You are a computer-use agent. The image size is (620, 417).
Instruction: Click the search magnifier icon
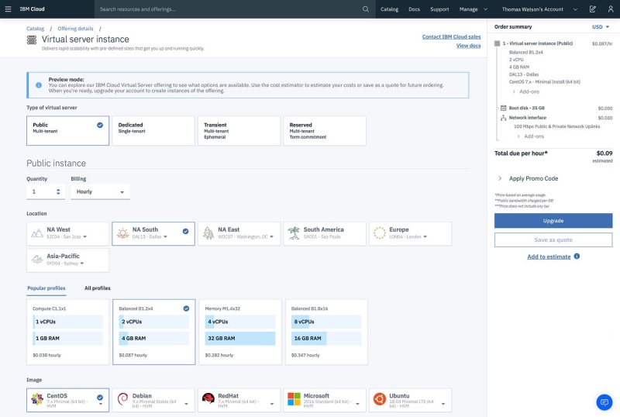tap(366, 9)
